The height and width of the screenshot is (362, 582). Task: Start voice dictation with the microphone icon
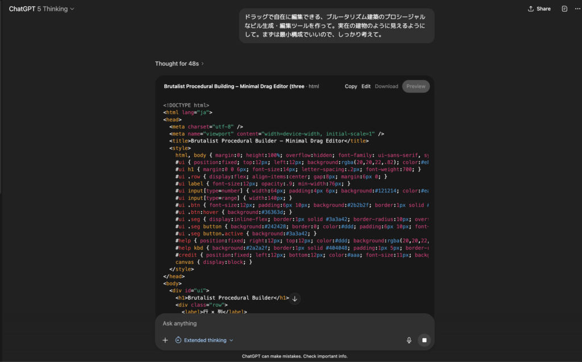coord(409,340)
